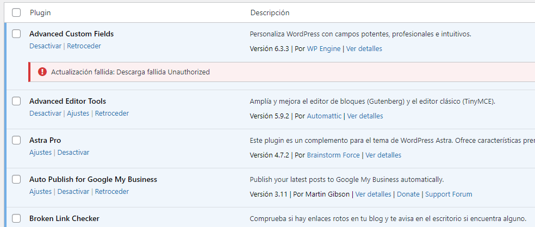Check the Advanced Custom Fields checkbox
This screenshot has width=535, height=227.
click(x=16, y=34)
